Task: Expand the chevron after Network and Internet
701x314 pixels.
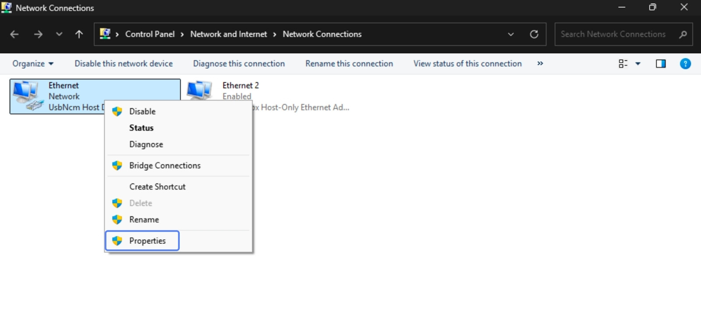Action: [275, 34]
